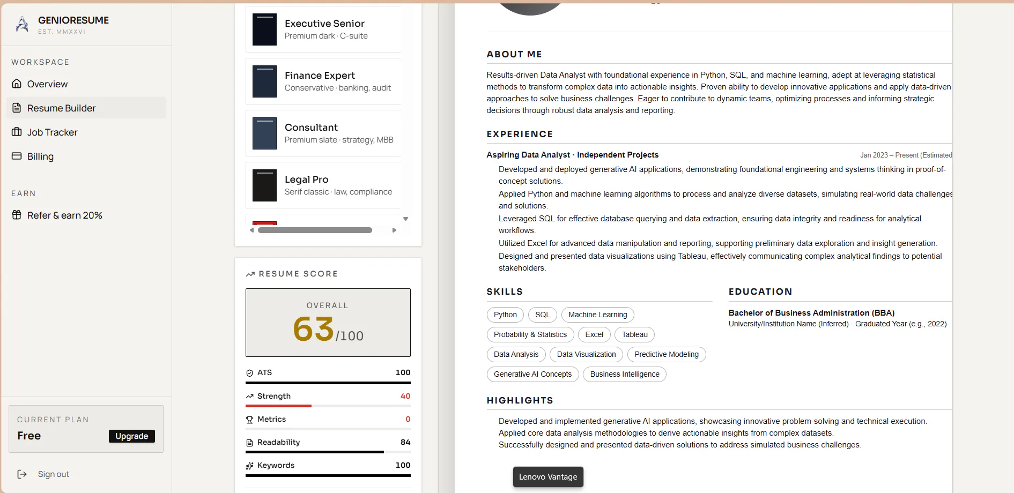Click the Resume Builder document icon

point(17,108)
